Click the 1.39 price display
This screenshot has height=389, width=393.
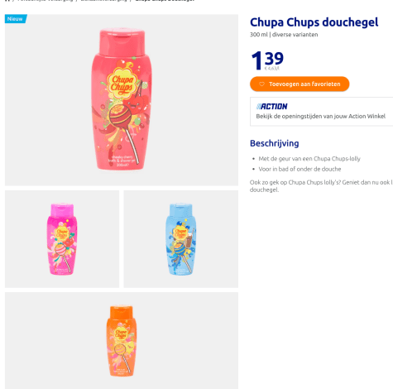(267, 60)
